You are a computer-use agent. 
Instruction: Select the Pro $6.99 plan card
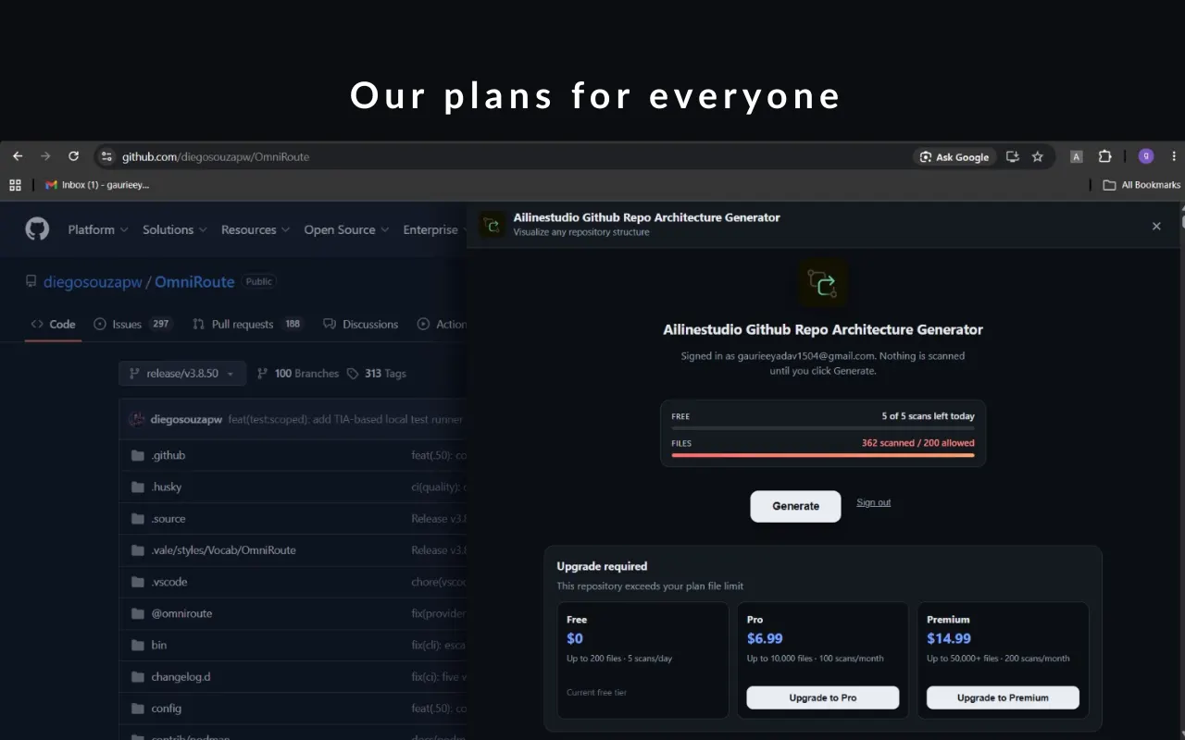[823, 660]
